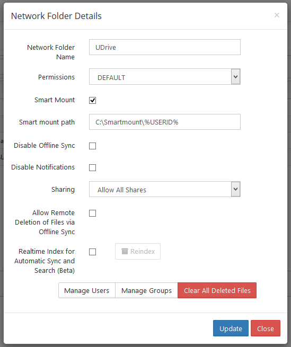This screenshot has height=347, width=291.
Task: Open the Permissions DEFAULT dropdown
Action: pos(164,77)
